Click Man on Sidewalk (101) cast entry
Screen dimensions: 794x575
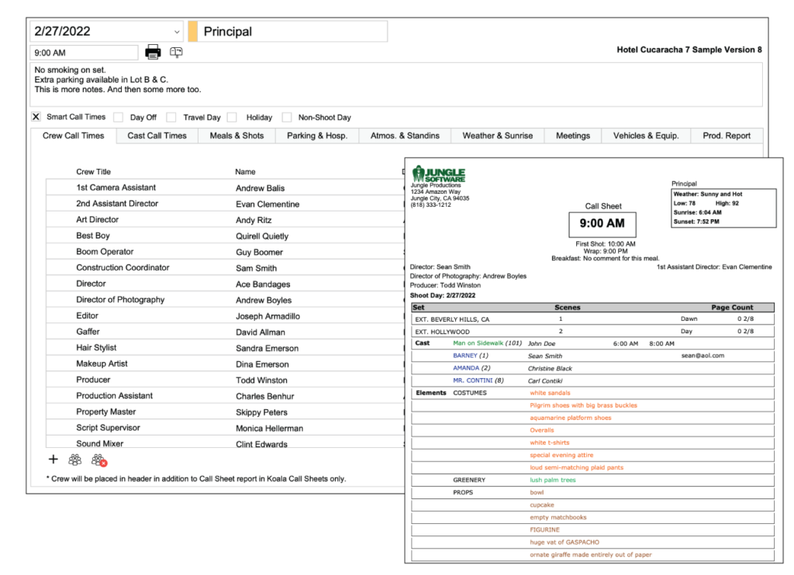487,343
